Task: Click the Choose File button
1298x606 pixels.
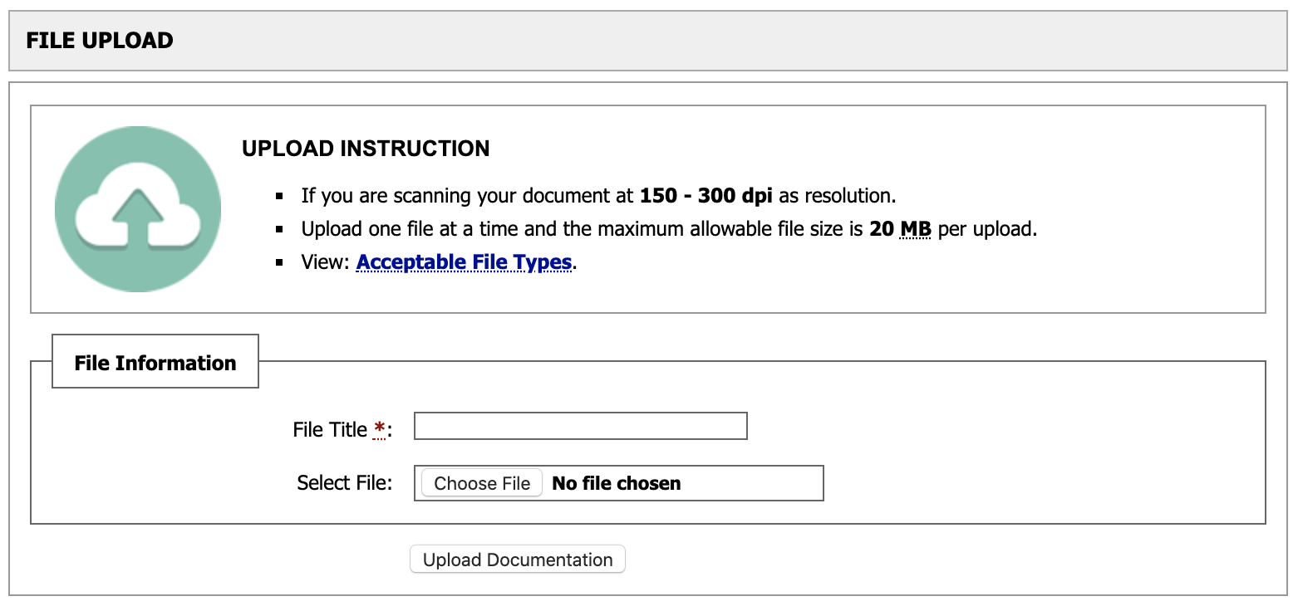Action: (x=480, y=482)
